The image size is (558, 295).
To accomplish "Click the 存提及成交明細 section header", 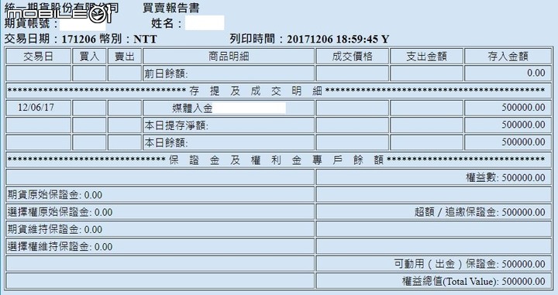I will tap(256, 91).
